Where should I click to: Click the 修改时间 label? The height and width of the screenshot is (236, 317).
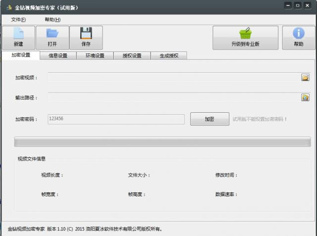[x=226, y=175]
